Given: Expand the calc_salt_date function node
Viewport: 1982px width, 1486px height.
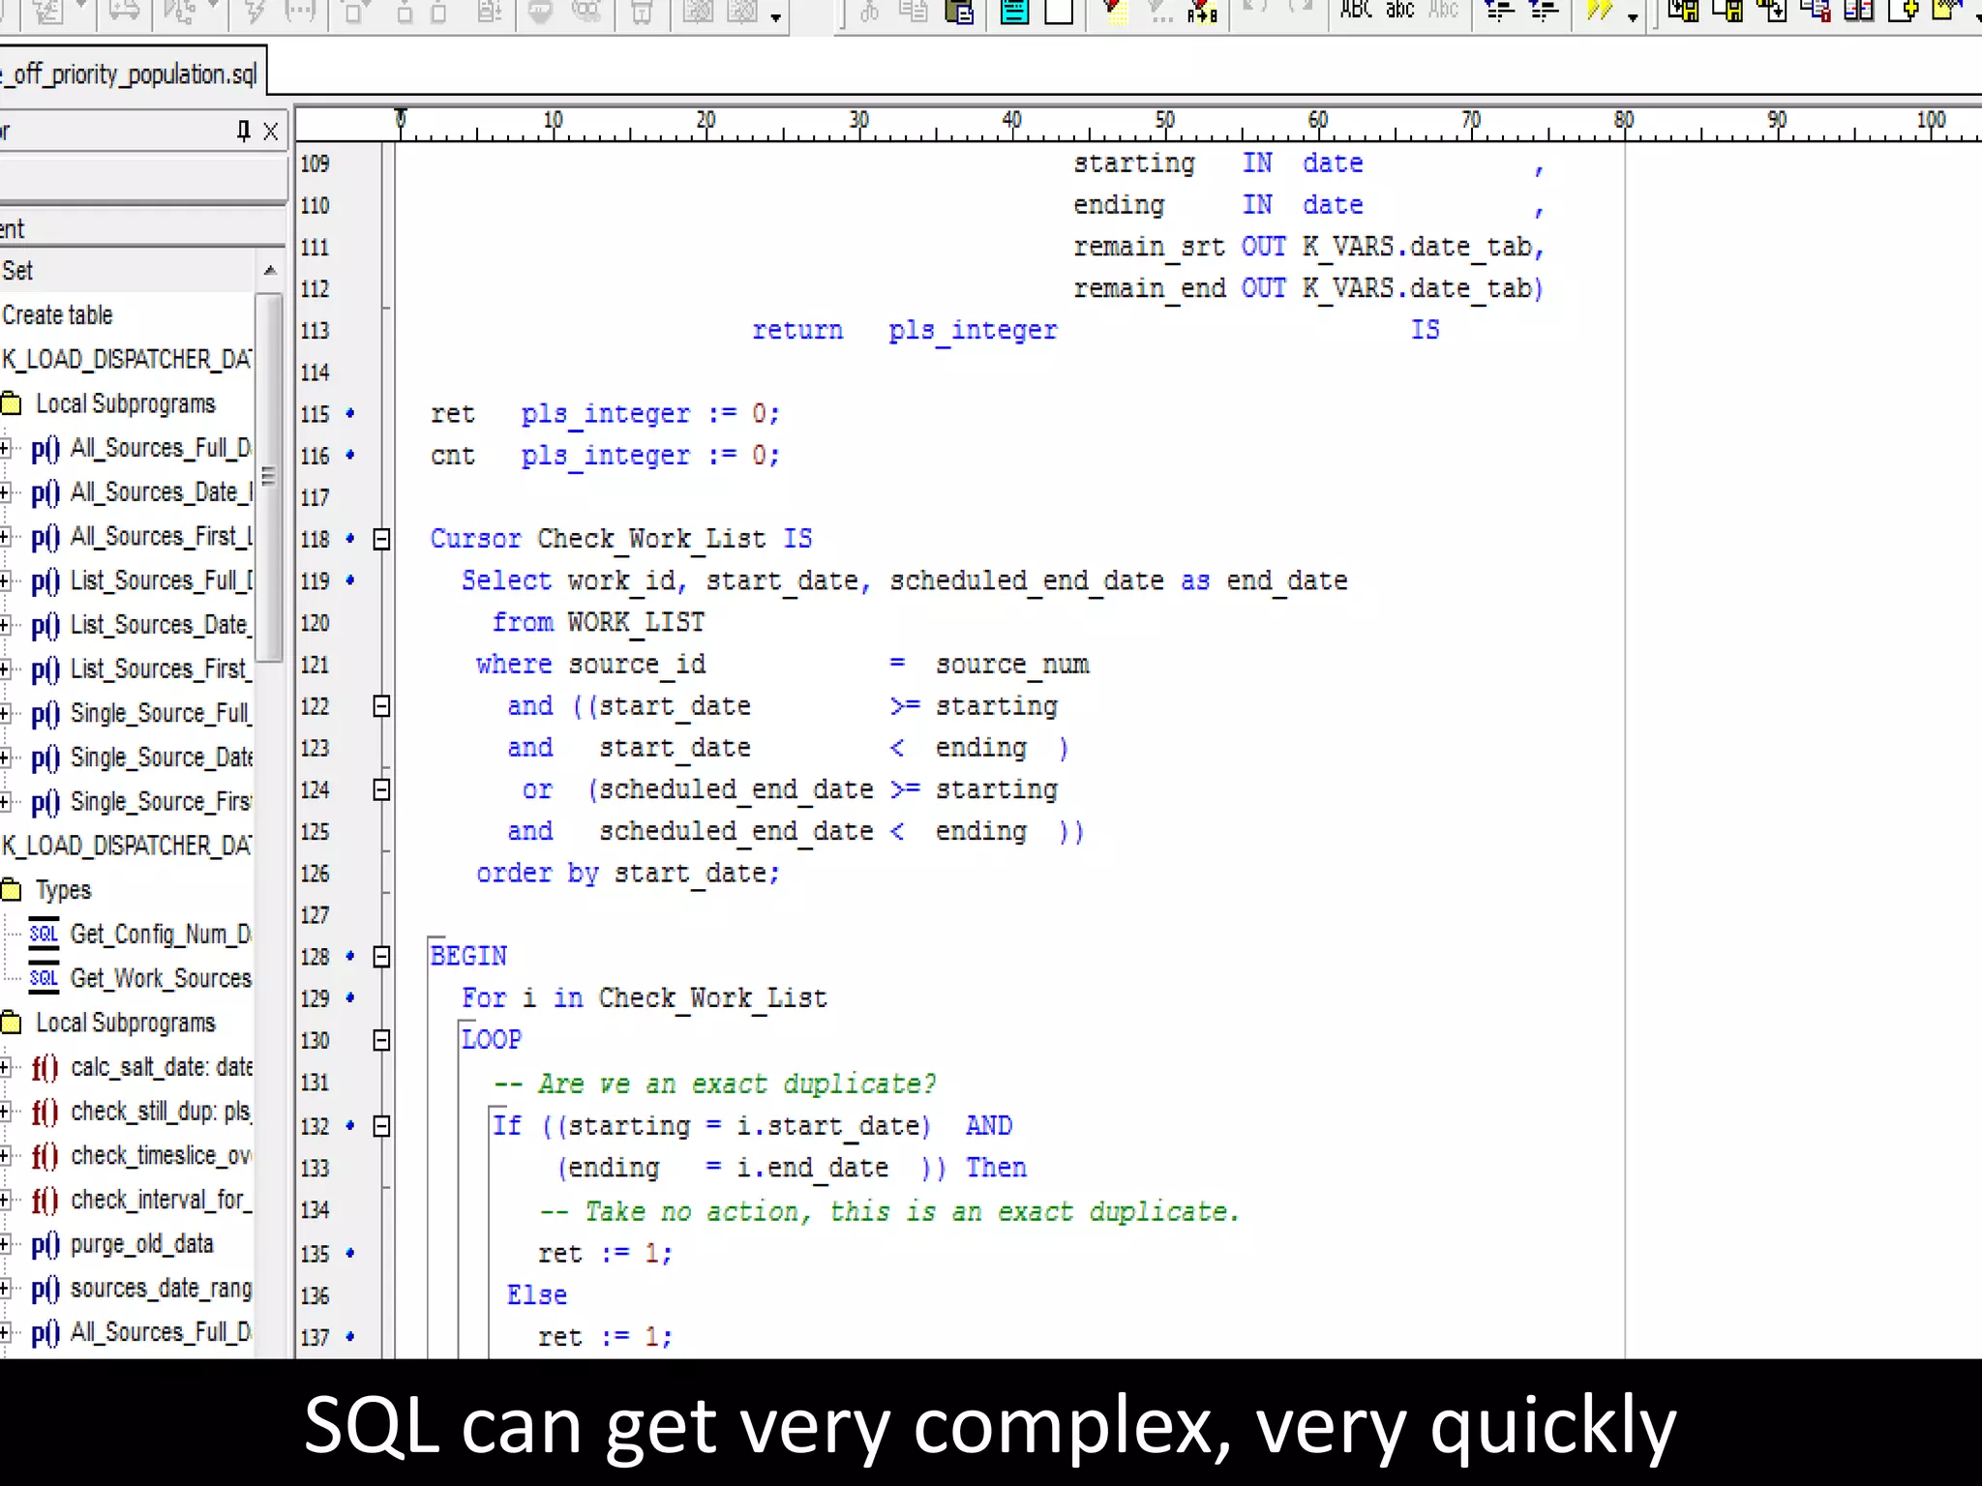Looking at the screenshot, I should (5, 1068).
